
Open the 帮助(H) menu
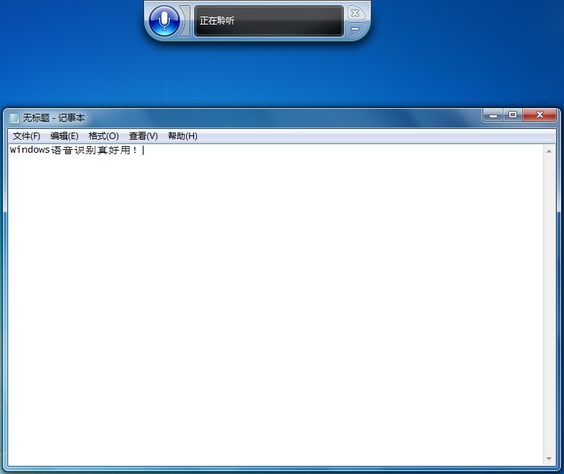(x=182, y=136)
